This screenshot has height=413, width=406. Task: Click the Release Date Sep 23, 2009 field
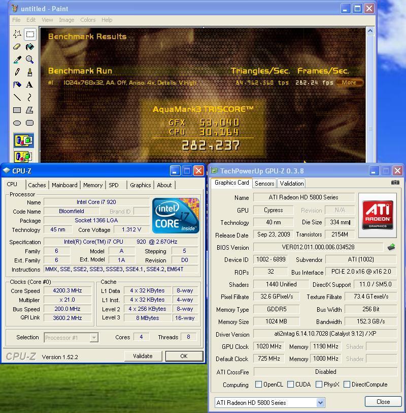[x=274, y=234]
